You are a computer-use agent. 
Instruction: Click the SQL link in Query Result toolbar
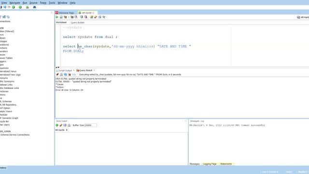[74, 74]
